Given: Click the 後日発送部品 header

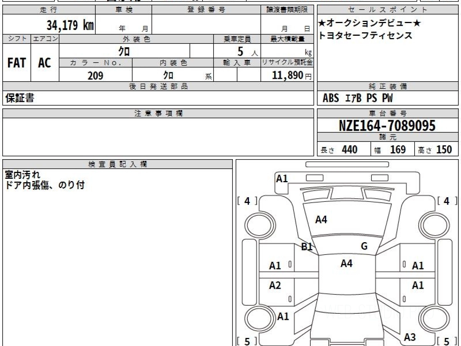Looking at the screenshot, I should coord(158,86).
